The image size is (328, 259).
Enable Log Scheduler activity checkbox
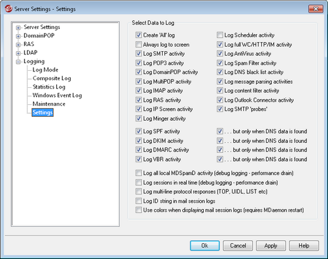(220, 35)
